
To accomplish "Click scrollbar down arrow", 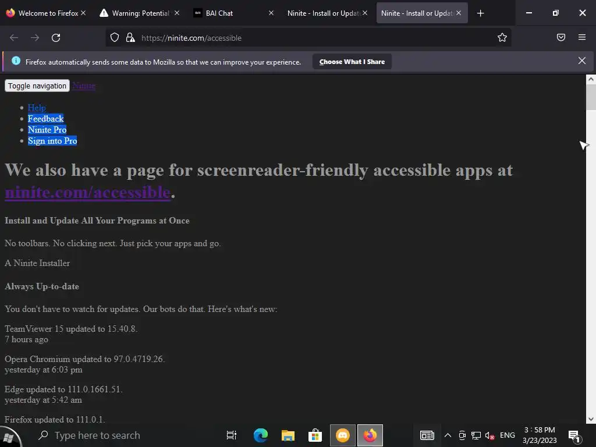I will click(591, 419).
